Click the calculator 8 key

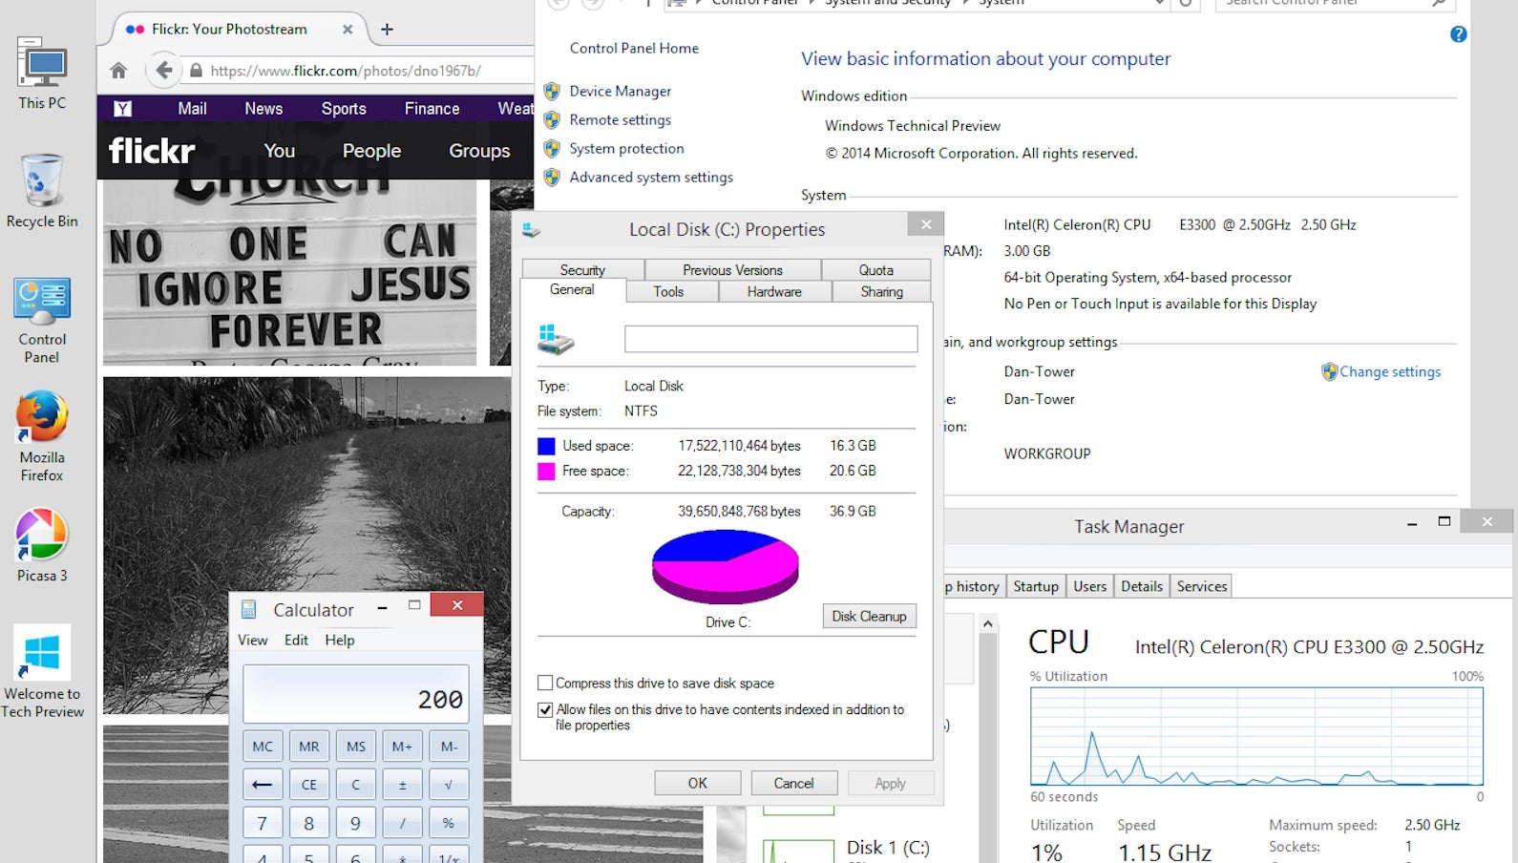click(x=308, y=823)
